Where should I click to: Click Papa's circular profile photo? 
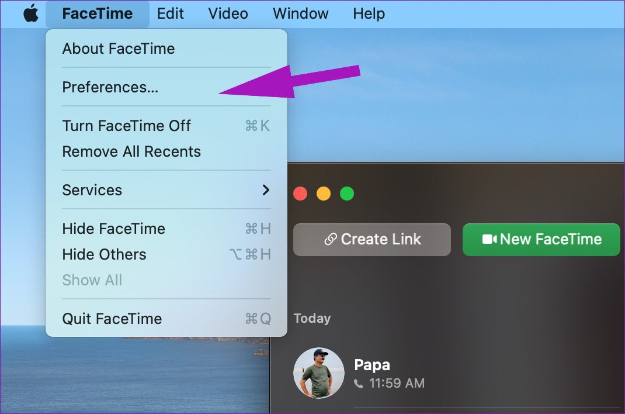coord(319,372)
